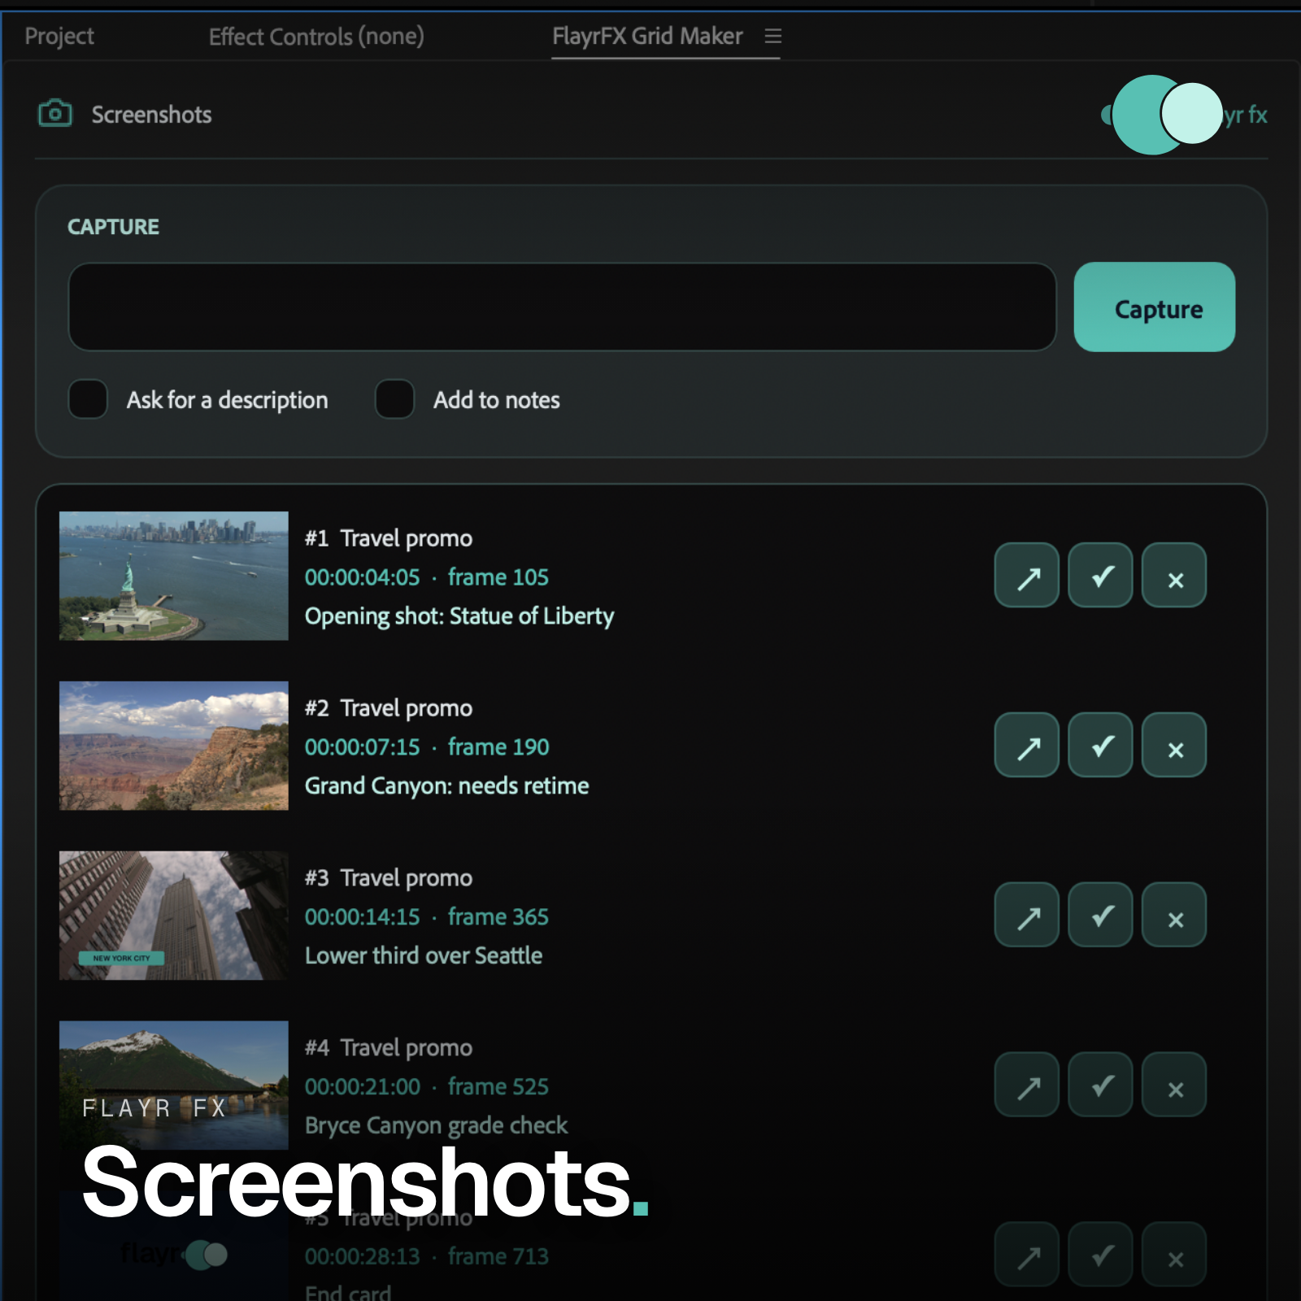Open the mountain bridge thumbnail for #4
1301x1301 pixels.
click(174, 1086)
